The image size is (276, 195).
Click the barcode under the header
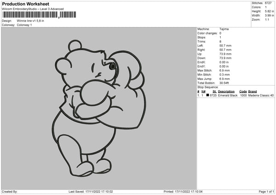pyautogui.click(x=40, y=15)
